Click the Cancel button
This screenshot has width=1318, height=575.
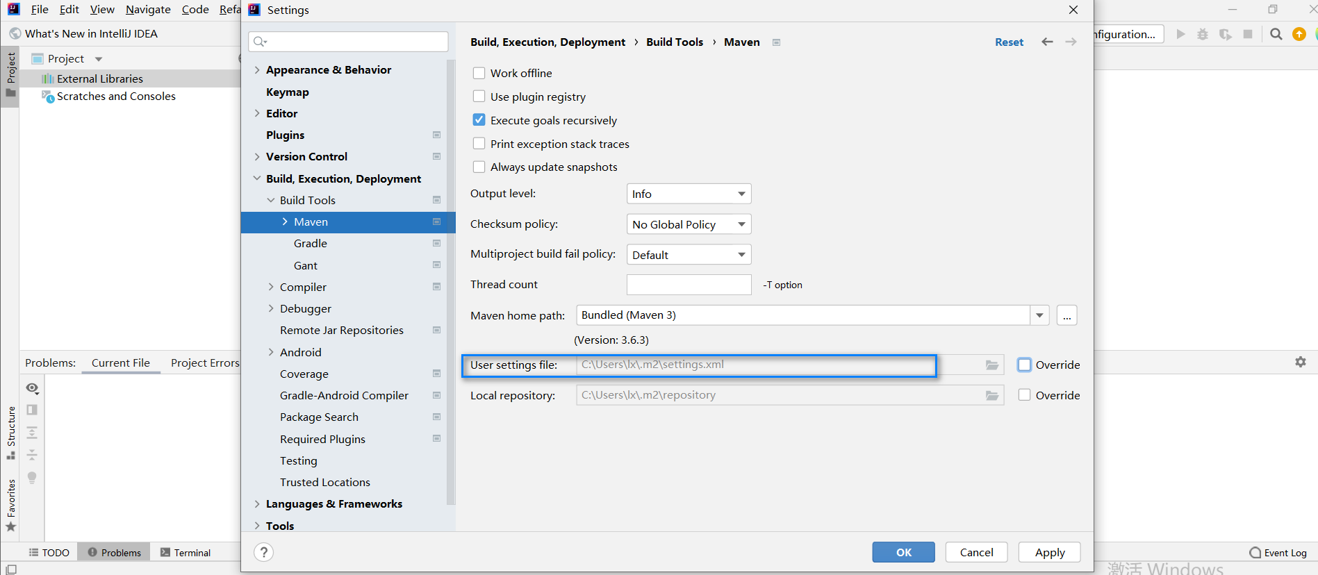tap(976, 552)
